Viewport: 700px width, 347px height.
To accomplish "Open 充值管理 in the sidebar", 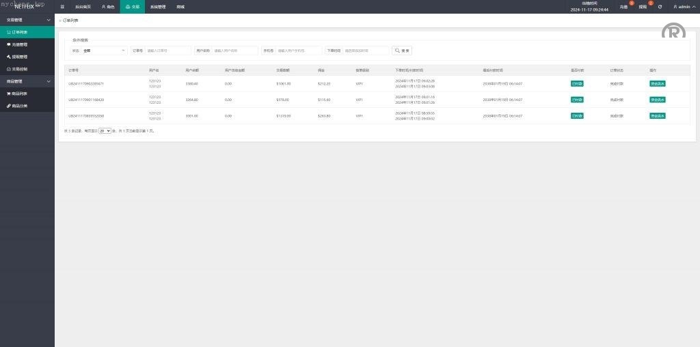I will (19, 44).
